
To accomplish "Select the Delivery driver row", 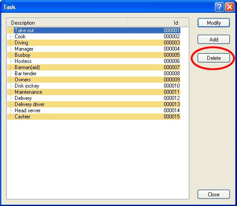I will click(94, 104).
